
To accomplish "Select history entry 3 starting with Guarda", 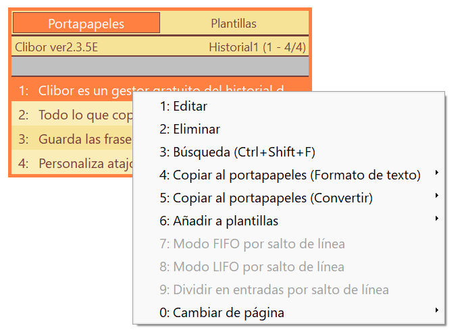I will point(72,139).
